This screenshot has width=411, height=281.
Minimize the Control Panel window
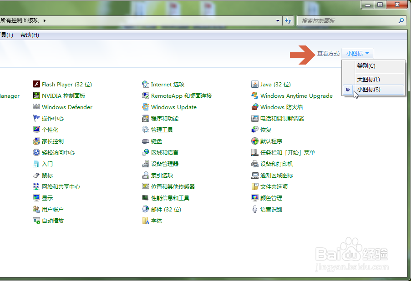[x=367, y=5]
